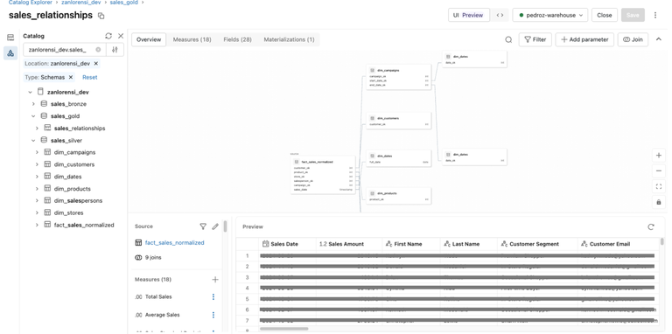Open the kebab more options menu
Image resolution: width=672 pixels, height=334 pixels.
pyautogui.click(x=655, y=15)
